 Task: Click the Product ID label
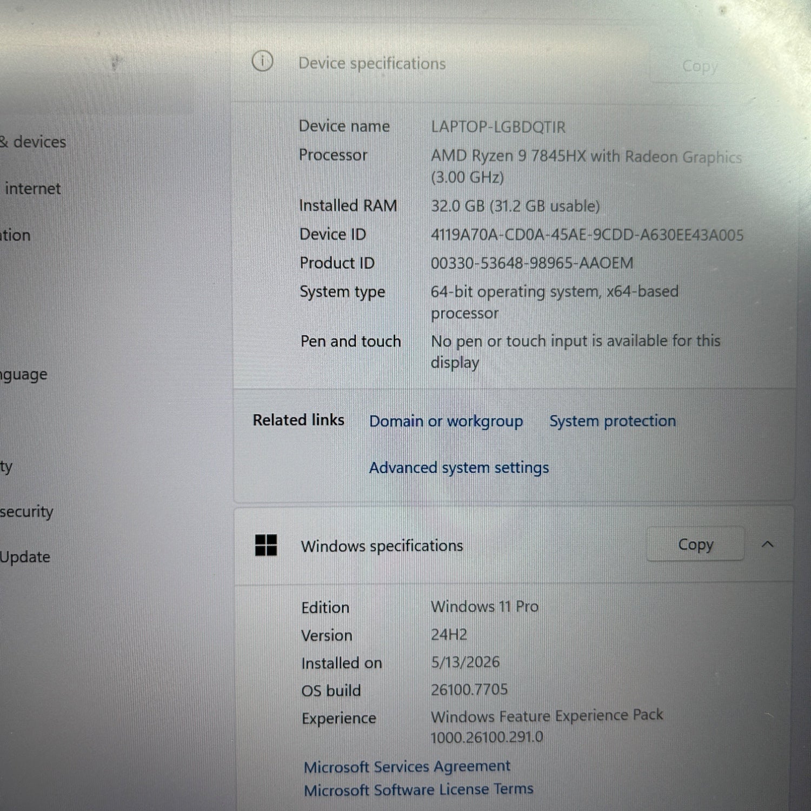337,263
